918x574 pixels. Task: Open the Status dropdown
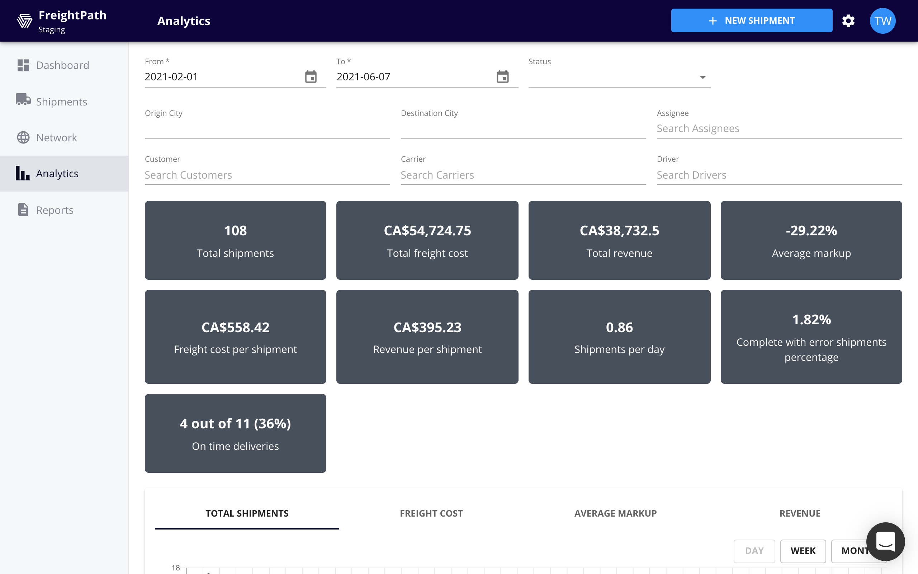point(702,76)
